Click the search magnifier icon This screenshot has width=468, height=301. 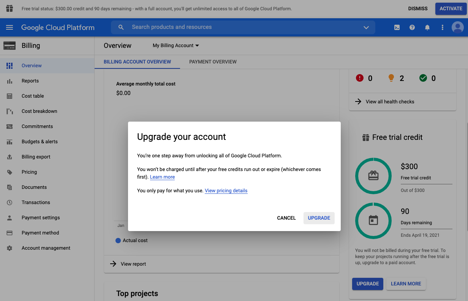(121, 27)
